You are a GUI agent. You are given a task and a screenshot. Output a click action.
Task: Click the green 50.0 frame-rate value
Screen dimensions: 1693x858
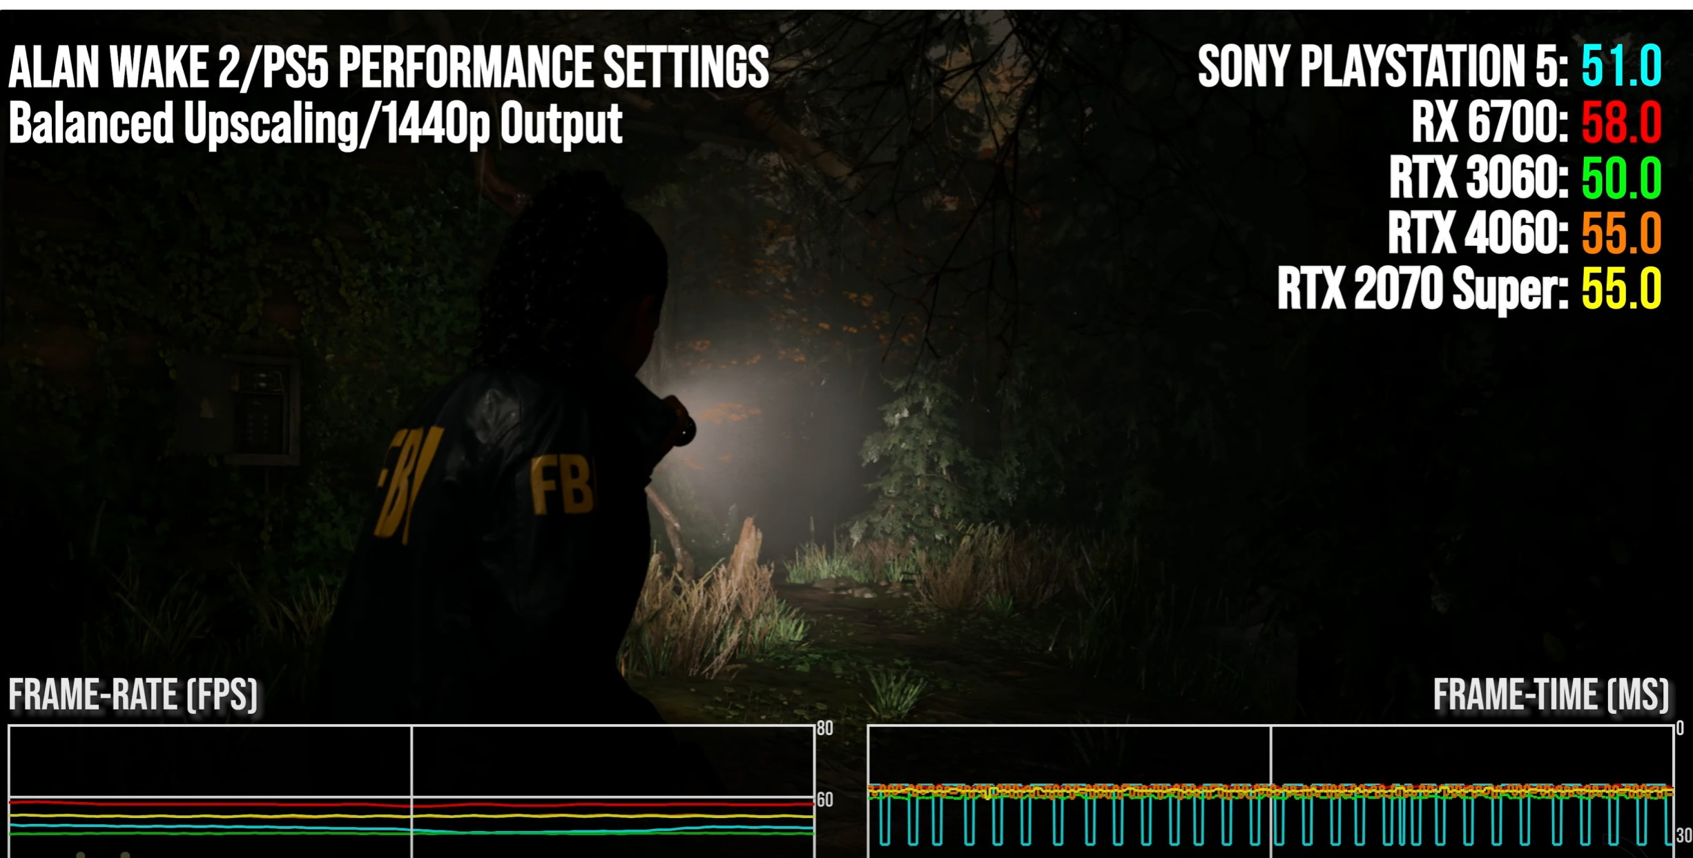[x=1621, y=178]
